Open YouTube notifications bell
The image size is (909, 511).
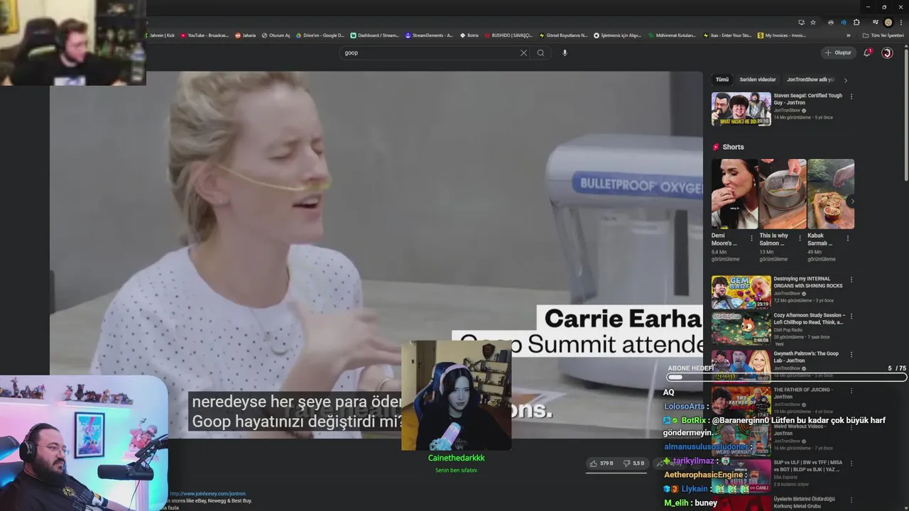pos(867,53)
